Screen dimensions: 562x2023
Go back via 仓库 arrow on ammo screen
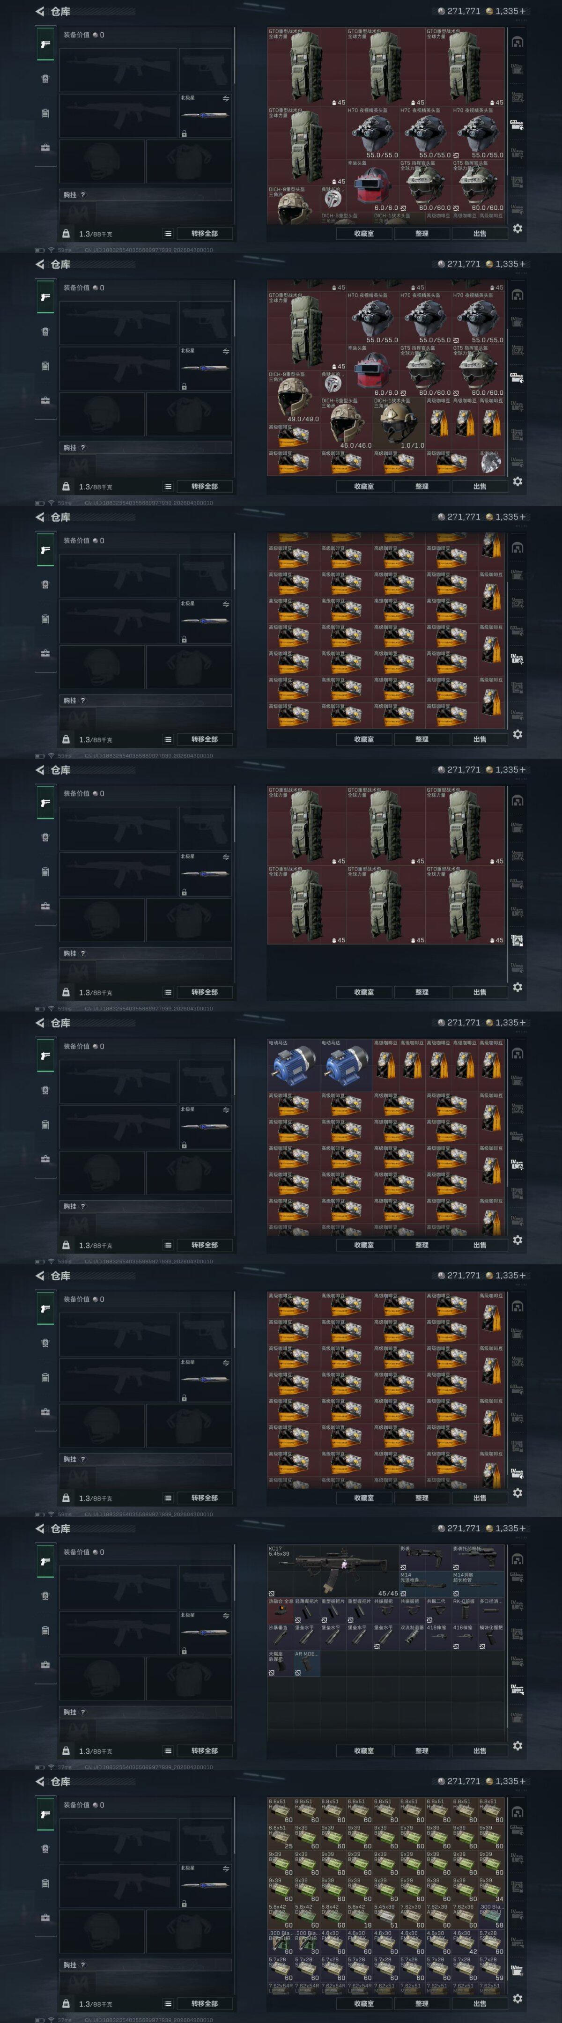(39, 1781)
